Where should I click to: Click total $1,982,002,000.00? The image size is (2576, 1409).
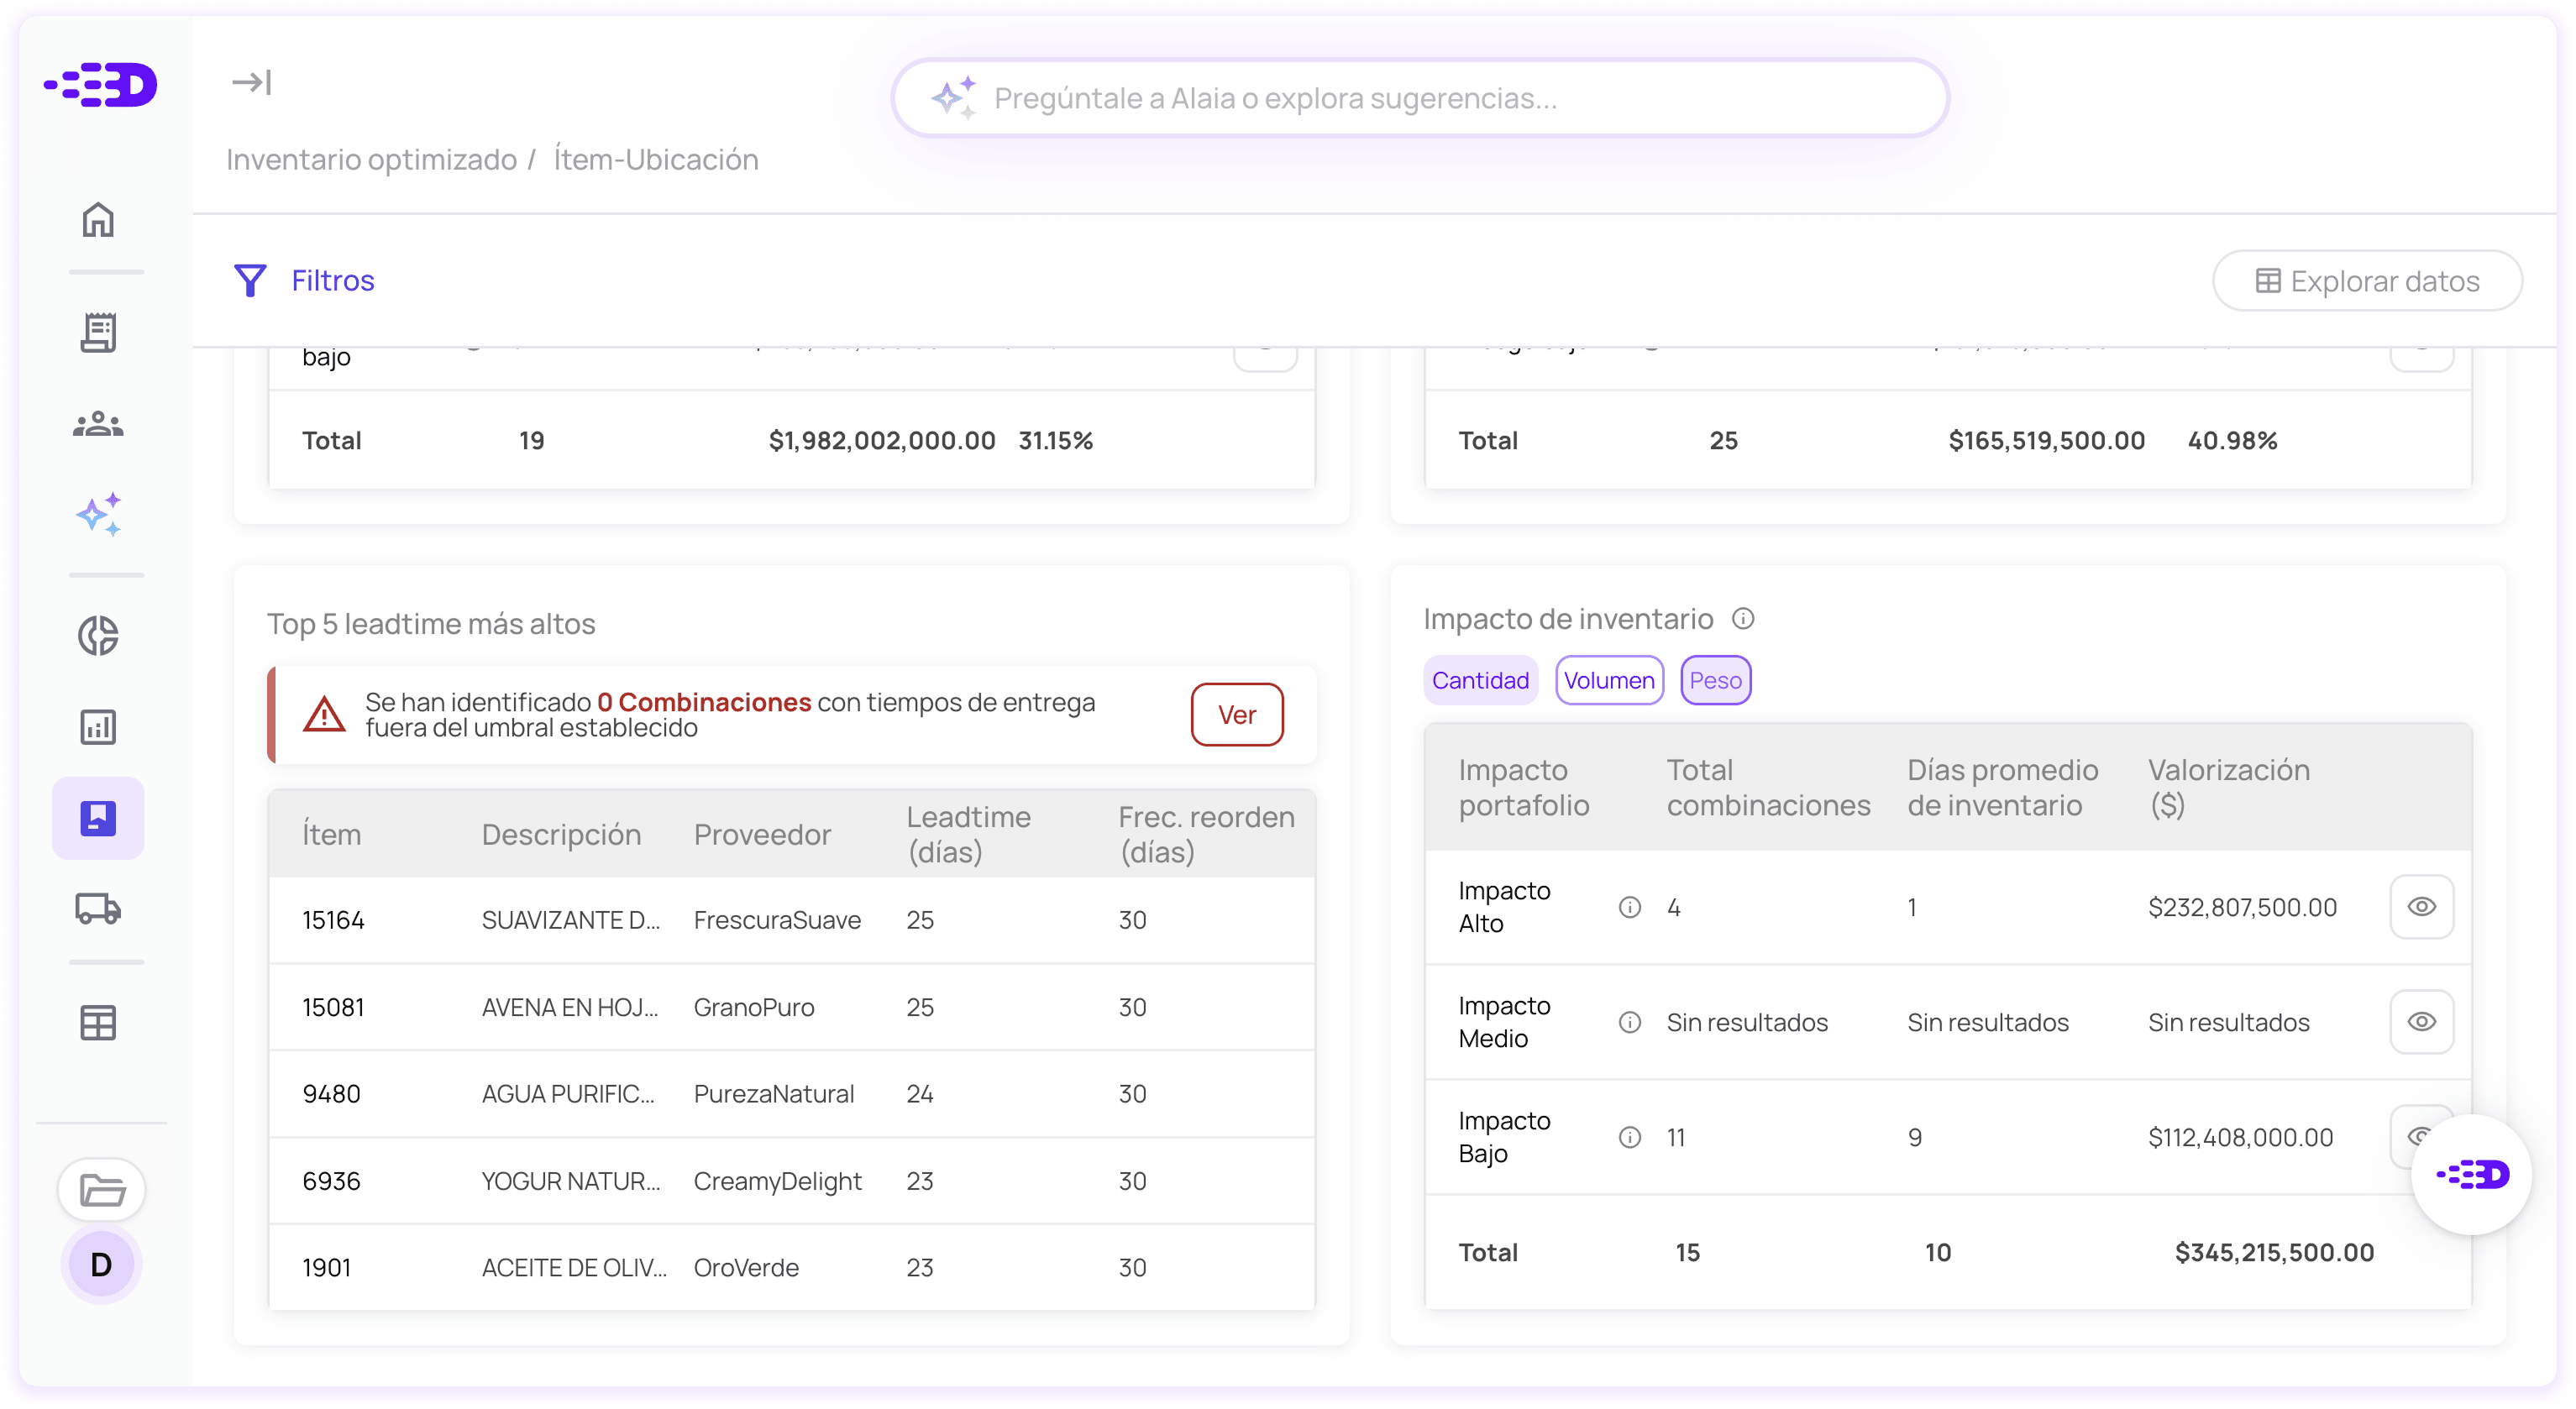tap(882, 441)
